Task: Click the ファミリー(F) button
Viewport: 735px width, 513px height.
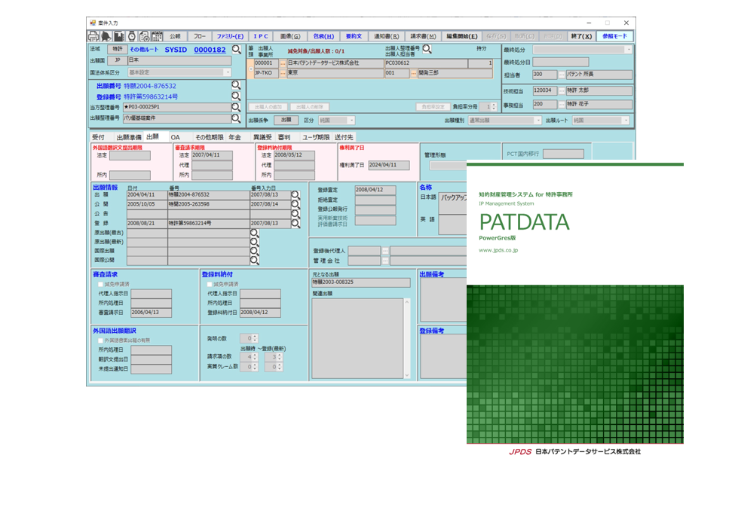Action: pyautogui.click(x=230, y=36)
